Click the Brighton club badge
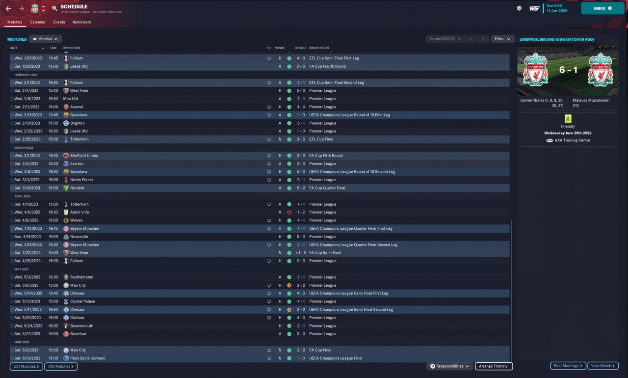628x378 pixels. (x=66, y=123)
